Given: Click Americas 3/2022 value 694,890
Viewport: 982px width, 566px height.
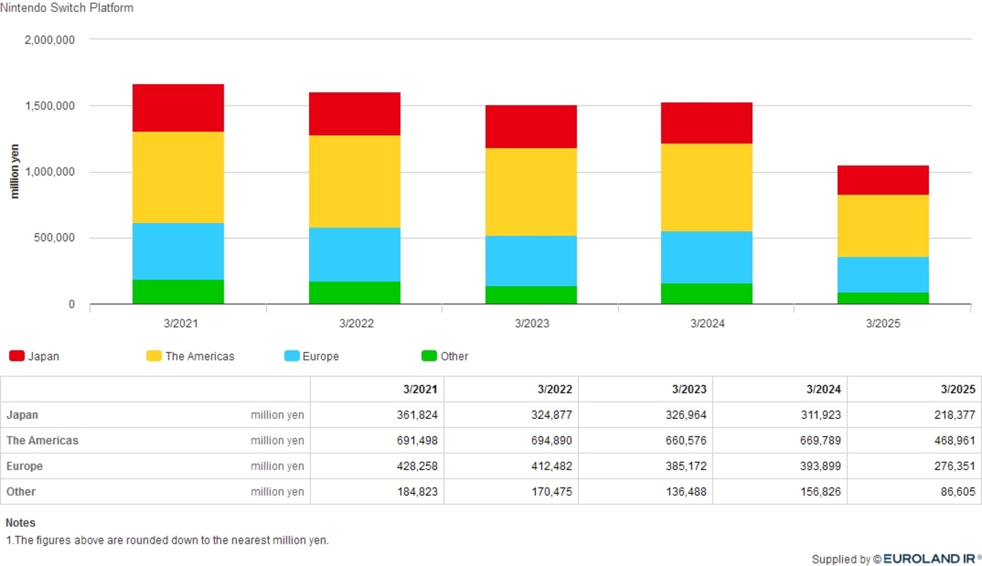Looking at the screenshot, I should [x=551, y=440].
